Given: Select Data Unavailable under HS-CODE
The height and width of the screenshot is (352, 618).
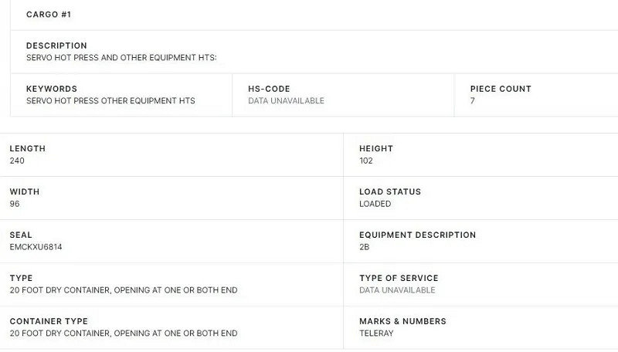Looking at the screenshot, I should click(x=286, y=100).
